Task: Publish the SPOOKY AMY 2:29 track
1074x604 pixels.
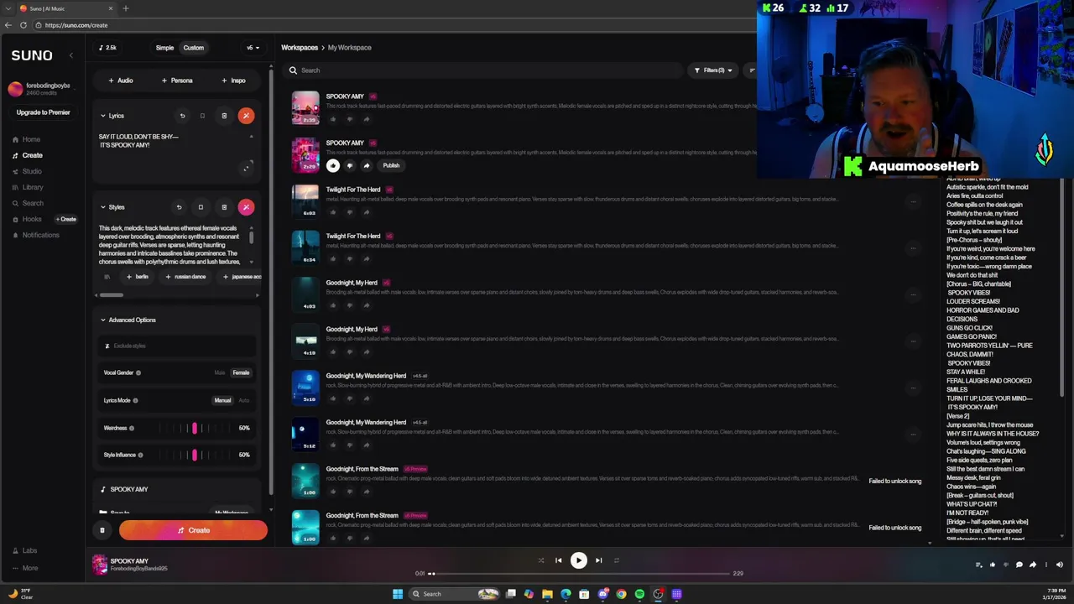Action: tap(391, 165)
